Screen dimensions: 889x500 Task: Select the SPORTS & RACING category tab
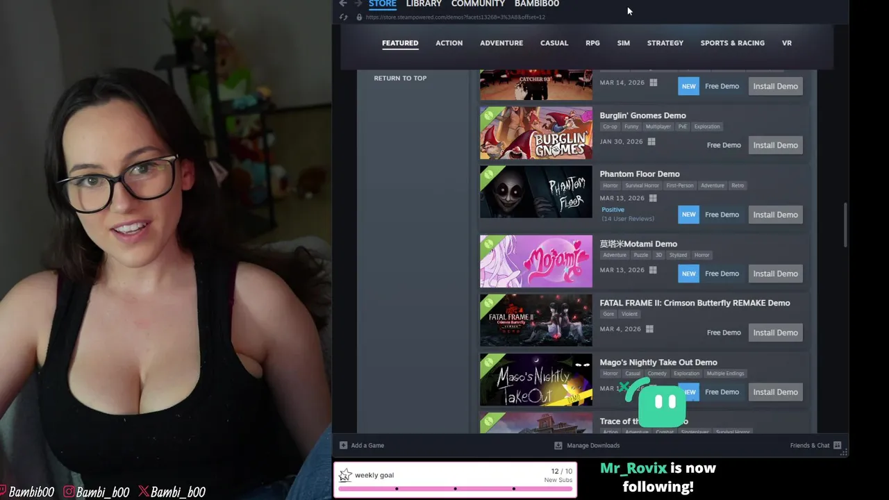733,43
